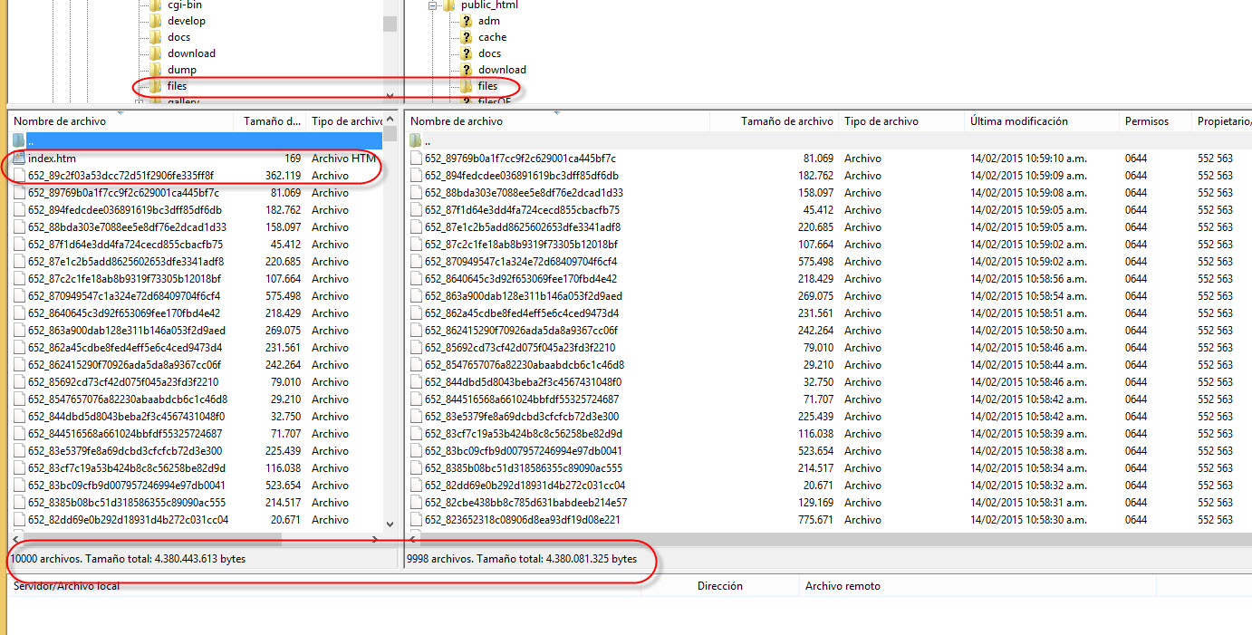Image resolution: width=1252 pixels, height=635 pixels.
Task: Open the remote files folder under public_html
Action: coord(487,86)
